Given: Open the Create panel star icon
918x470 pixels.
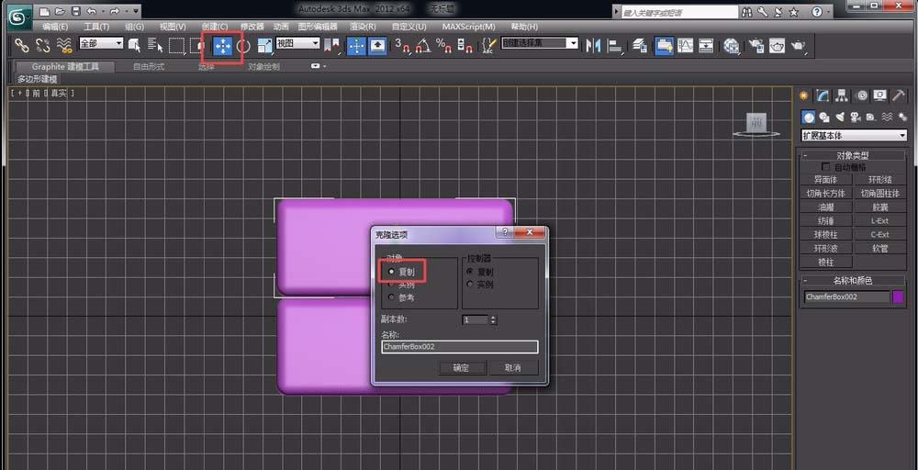Looking at the screenshot, I should pyautogui.click(x=805, y=95).
